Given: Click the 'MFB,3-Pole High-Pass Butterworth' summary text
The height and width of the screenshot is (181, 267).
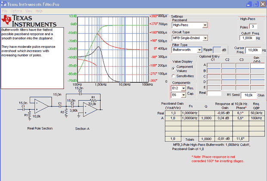Looking at the screenshot, I should [211, 147].
